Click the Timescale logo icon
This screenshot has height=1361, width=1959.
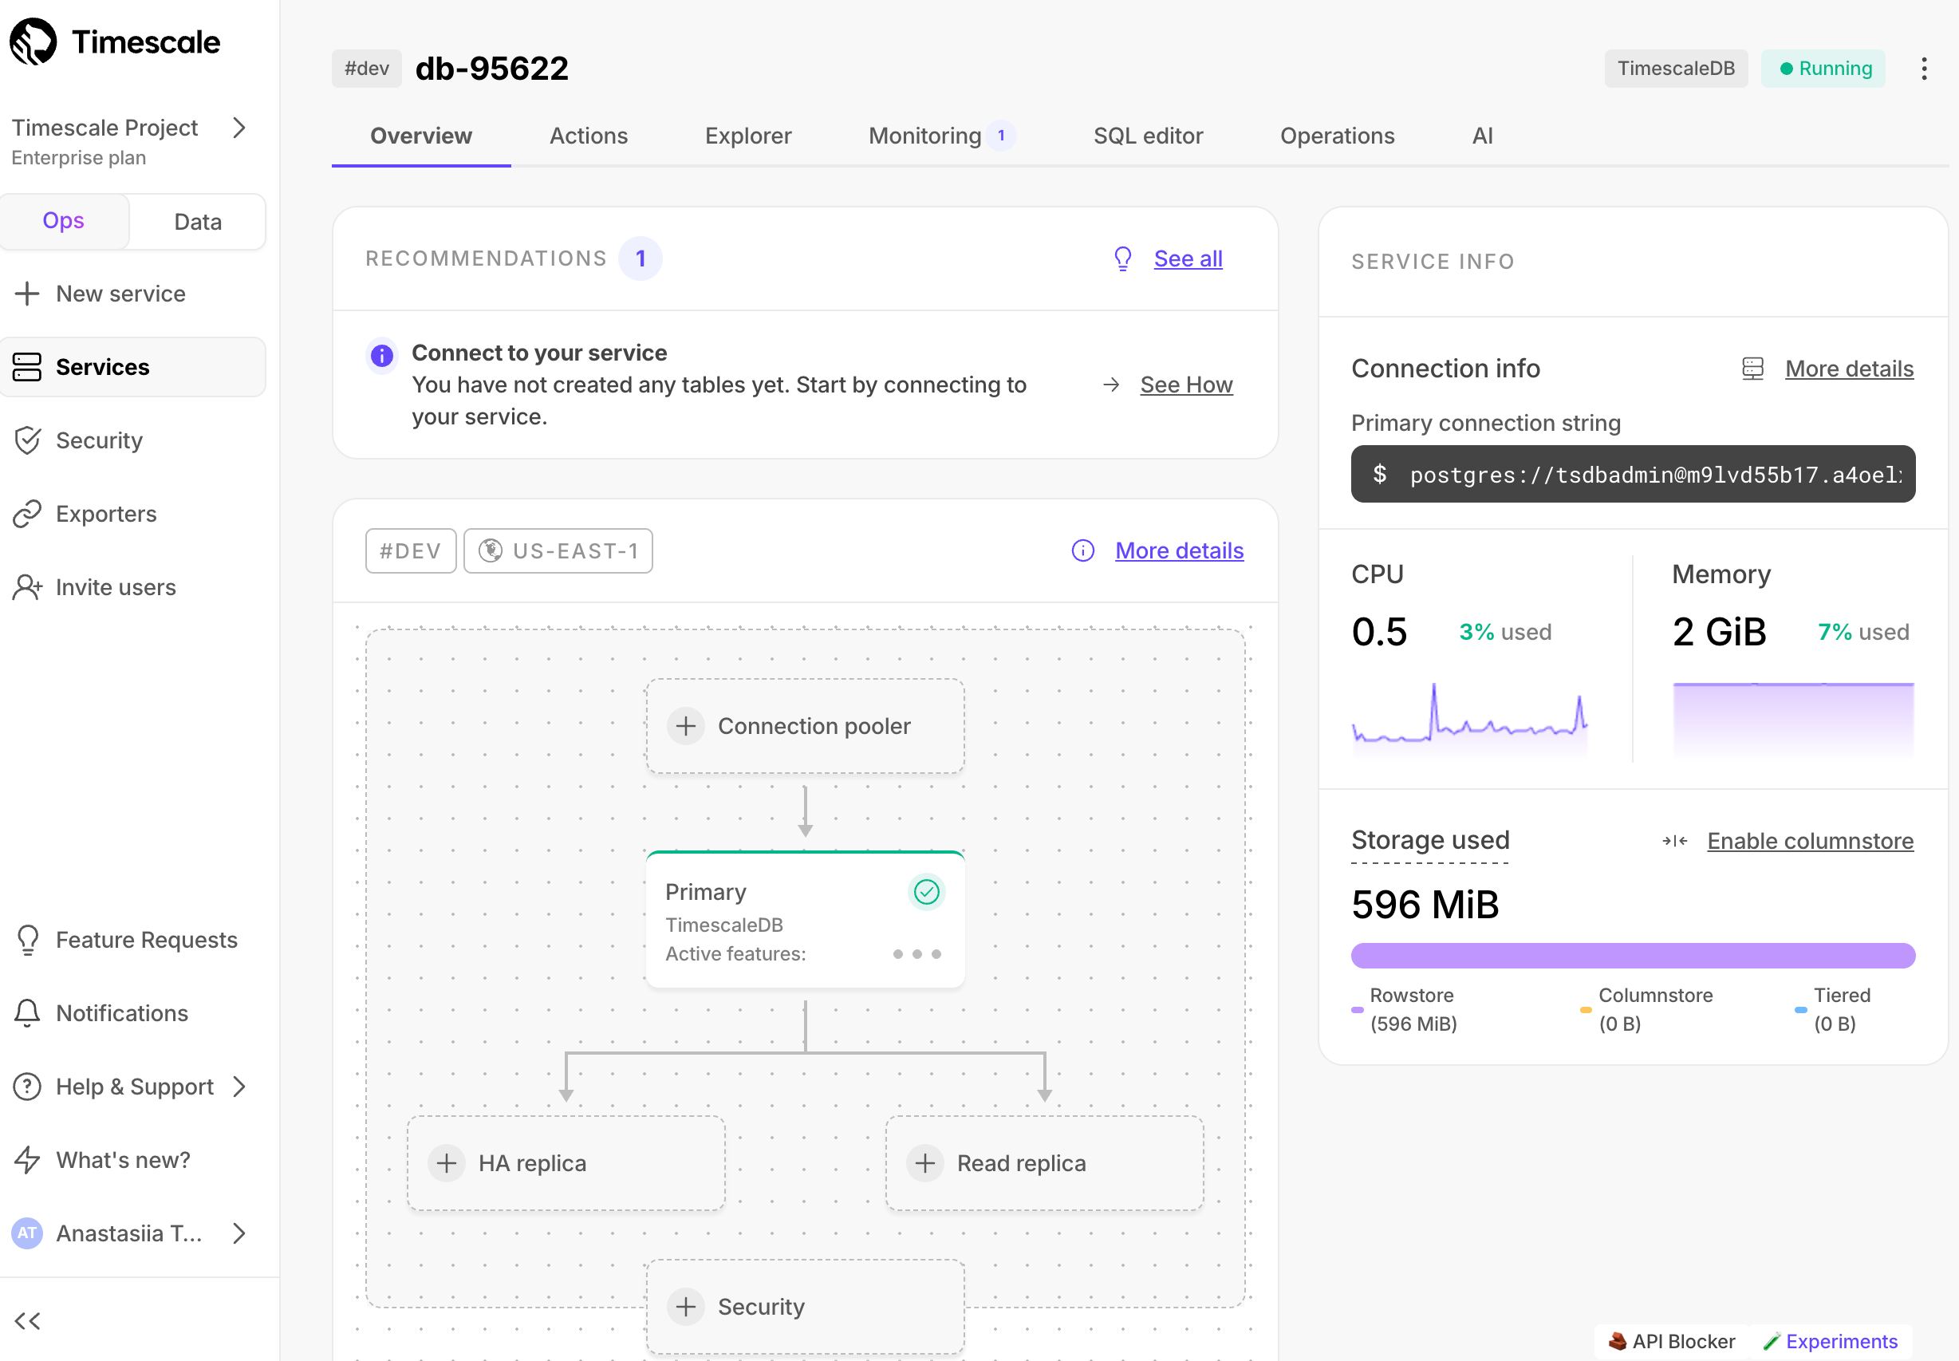coord(33,41)
